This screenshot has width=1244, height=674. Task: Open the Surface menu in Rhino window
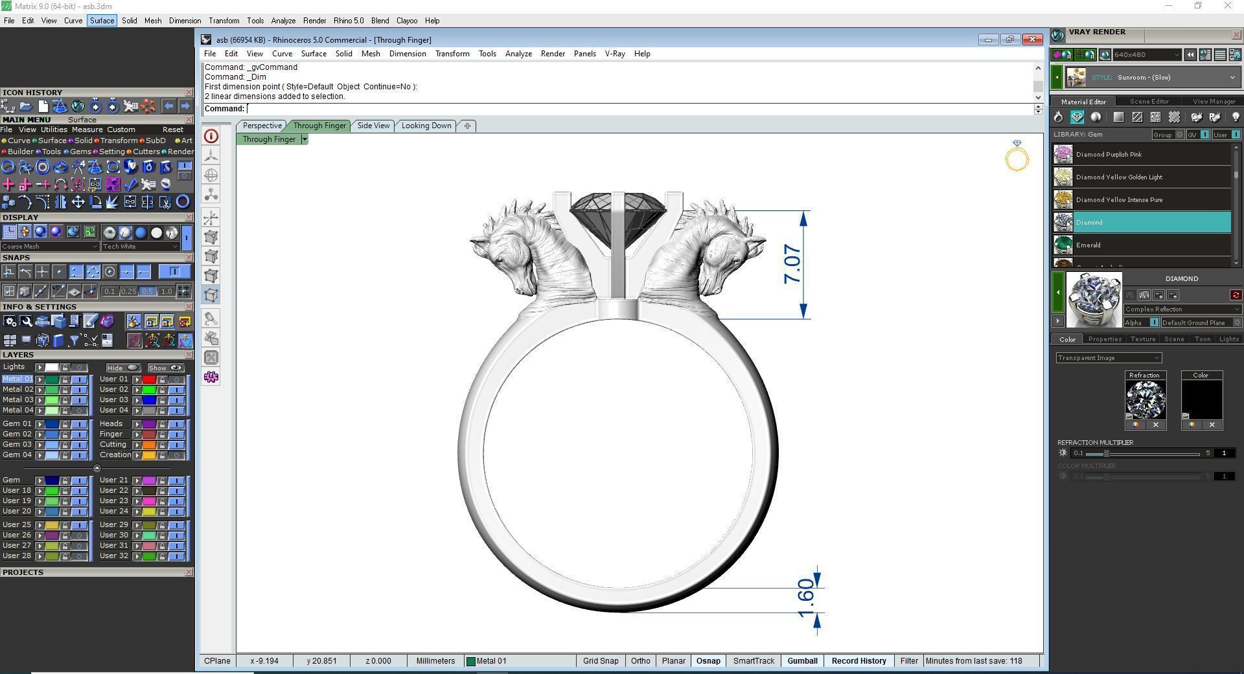(314, 54)
